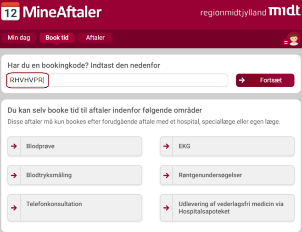Click the calendar logo icon
This screenshot has width=302, height=232.
(x=11, y=11)
